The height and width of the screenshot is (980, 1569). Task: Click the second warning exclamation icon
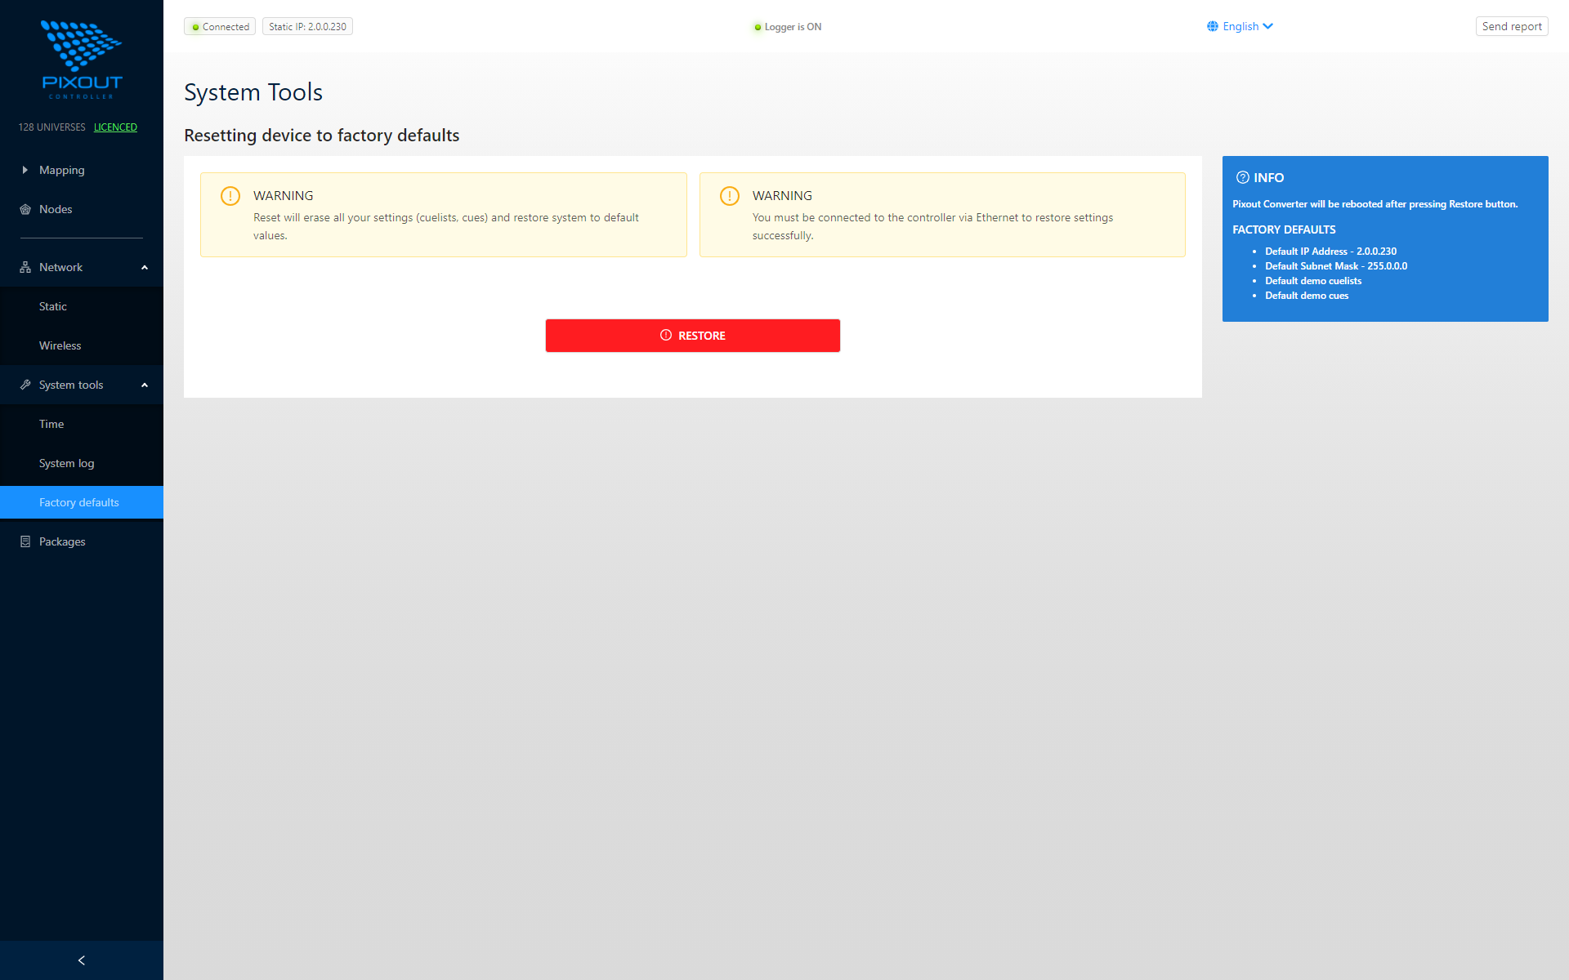pyautogui.click(x=729, y=196)
